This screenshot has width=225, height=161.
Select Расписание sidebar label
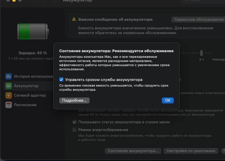coord(25,105)
